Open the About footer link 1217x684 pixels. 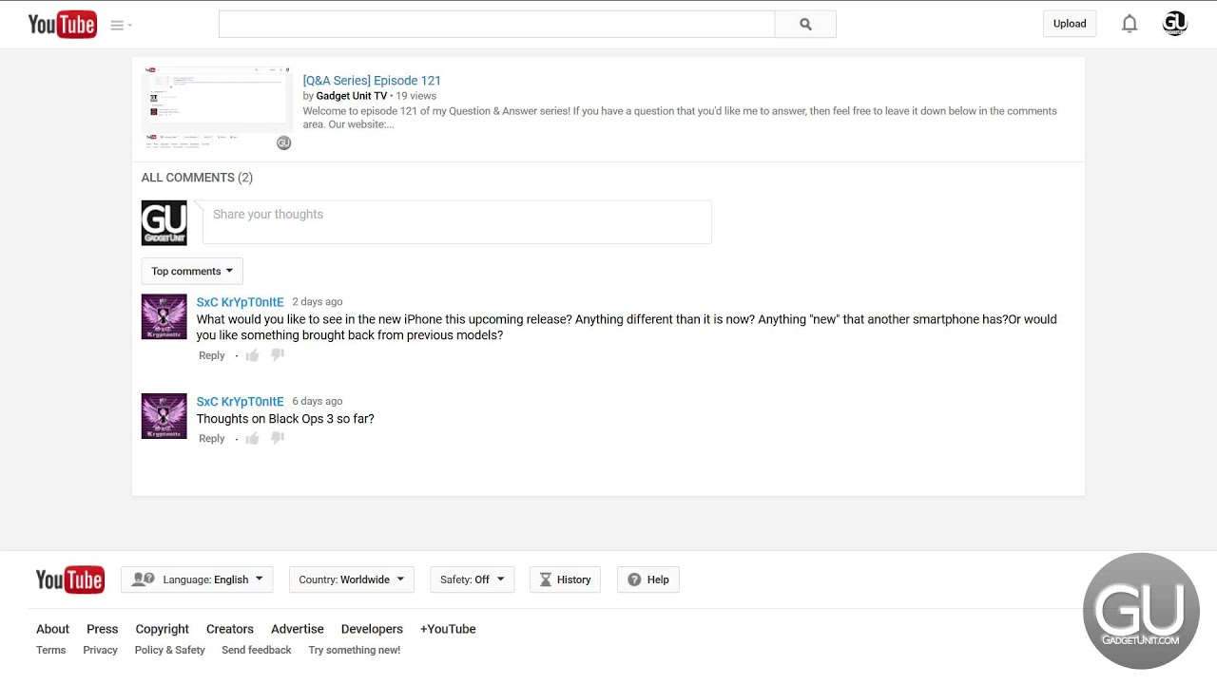(x=52, y=629)
